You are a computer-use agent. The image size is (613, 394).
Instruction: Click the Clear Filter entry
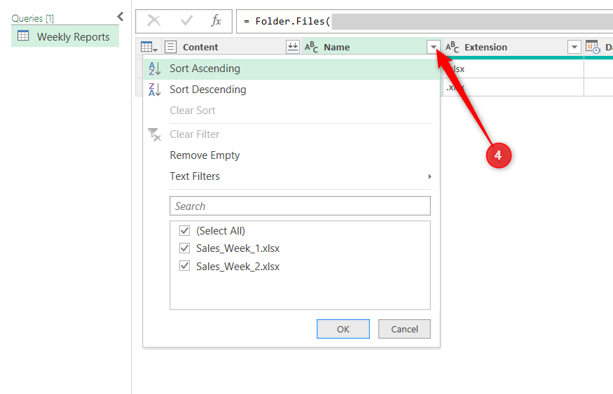click(291, 134)
